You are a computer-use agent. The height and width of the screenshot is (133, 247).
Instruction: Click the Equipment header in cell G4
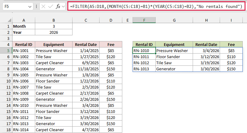[174, 44]
